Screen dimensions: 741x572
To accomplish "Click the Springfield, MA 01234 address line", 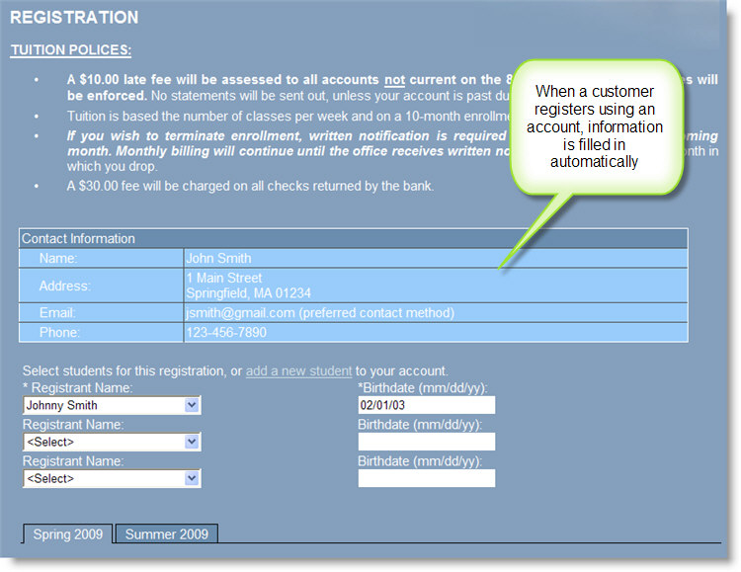I will [249, 293].
